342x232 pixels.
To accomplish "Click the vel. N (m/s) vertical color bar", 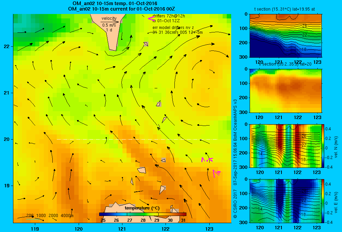I will coord(323,146).
